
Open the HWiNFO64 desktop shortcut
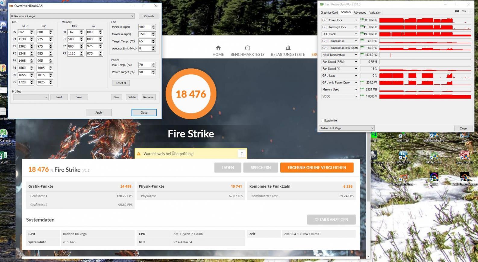coord(403,158)
